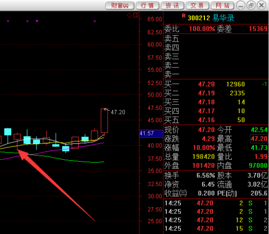Viewport: 269px width, 234px height.
Task: Switch to the 行情 menu
Action: point(147,6)
